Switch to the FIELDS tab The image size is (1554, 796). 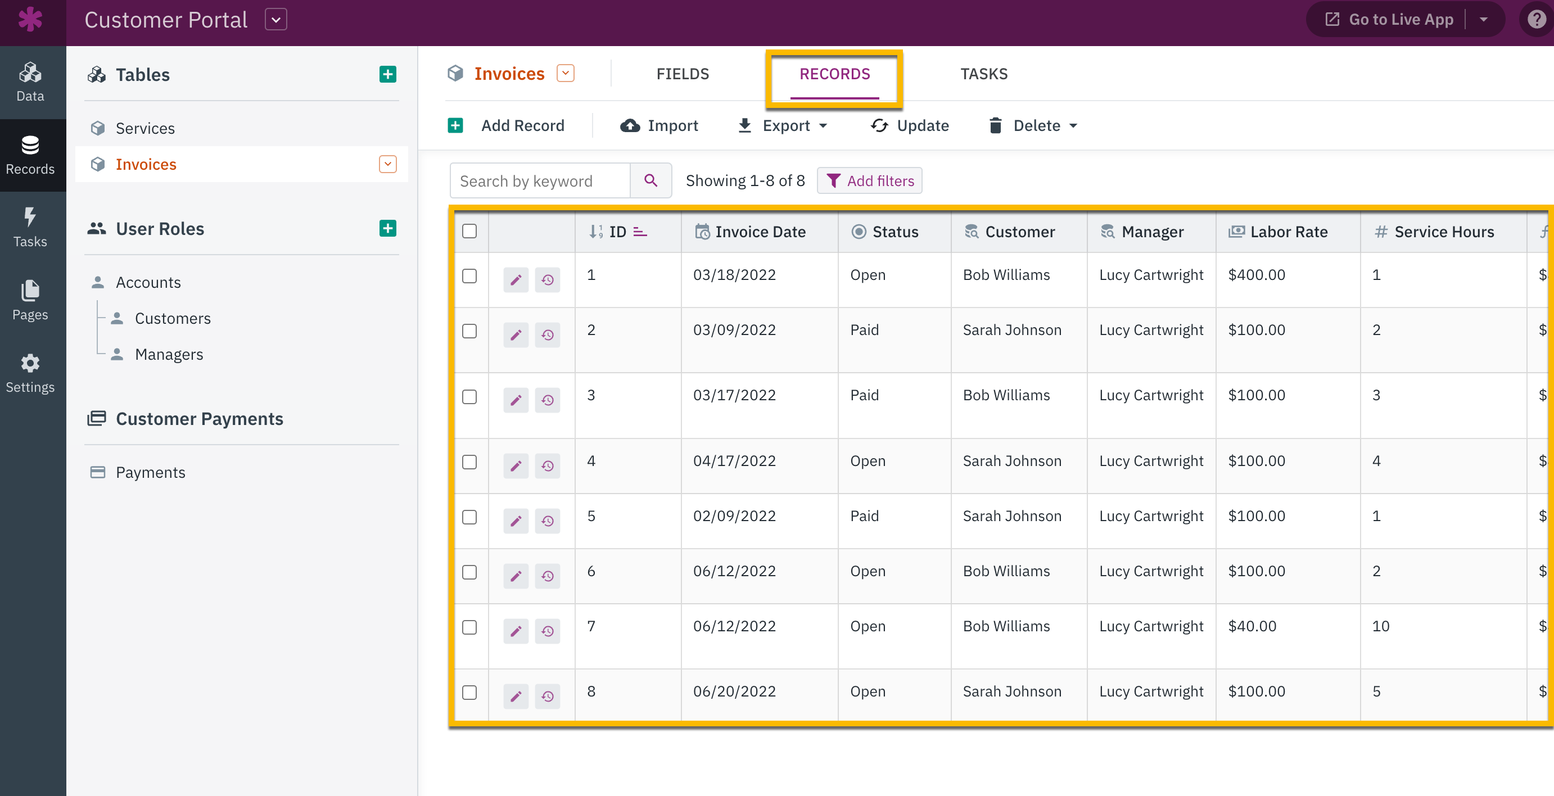point(683,74)
